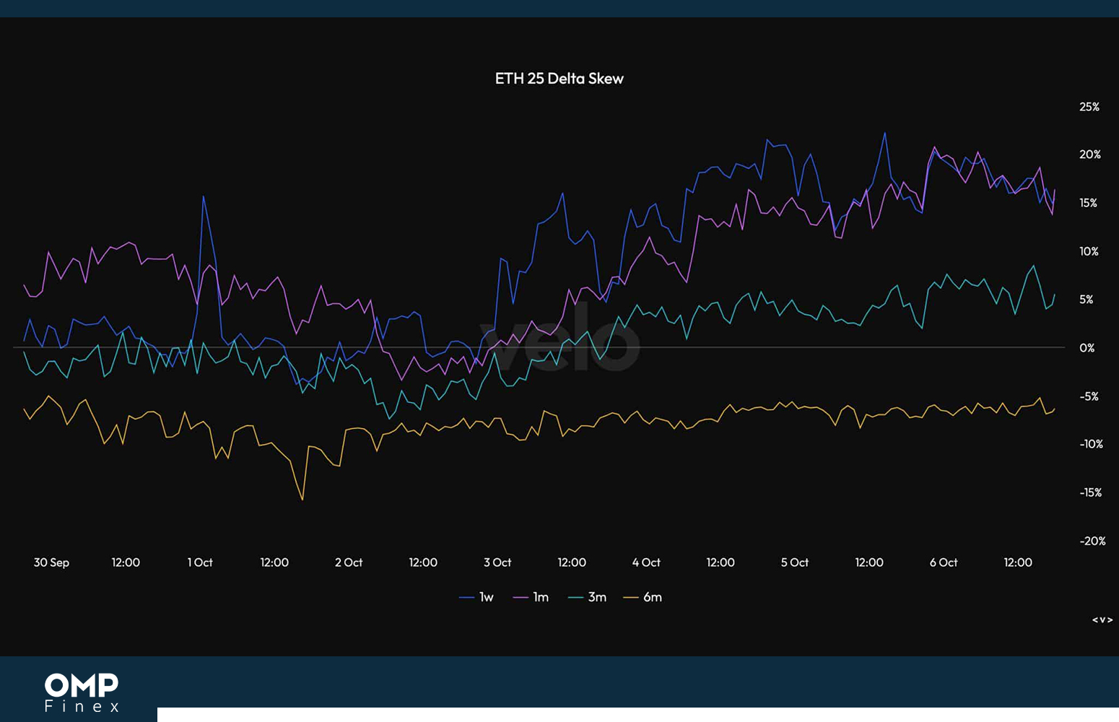This screenshot has width=1119, height=722.
Task: Click the -20% y-axis label
Action: click(x=1092, y=541)
